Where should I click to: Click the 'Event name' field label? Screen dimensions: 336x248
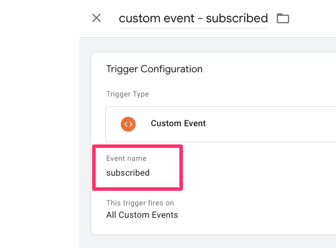tap(126, 158)
